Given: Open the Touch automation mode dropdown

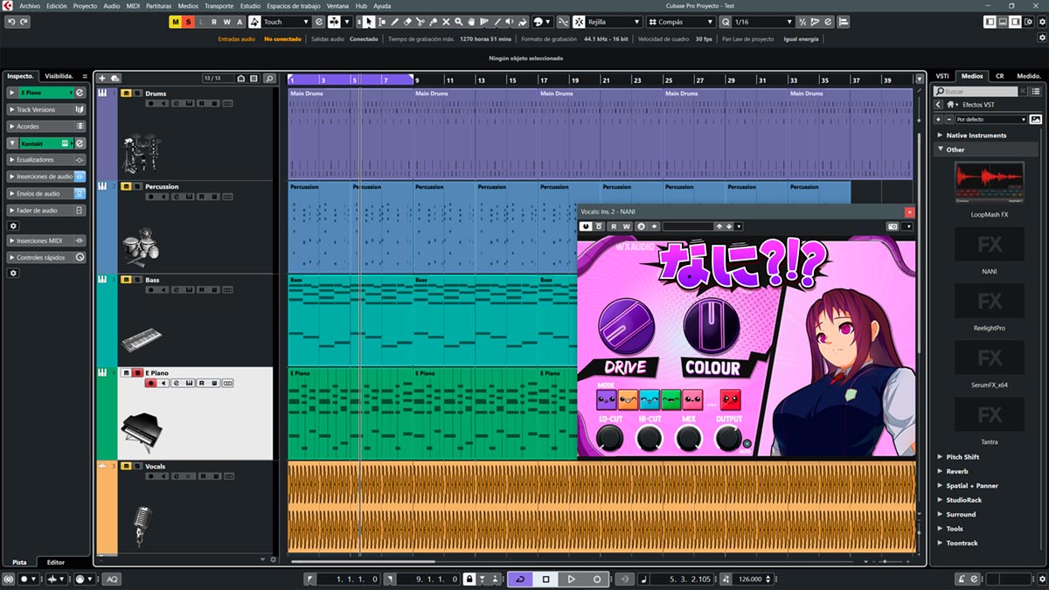Looking at the screenshot, I should click(x=286, y=22).
